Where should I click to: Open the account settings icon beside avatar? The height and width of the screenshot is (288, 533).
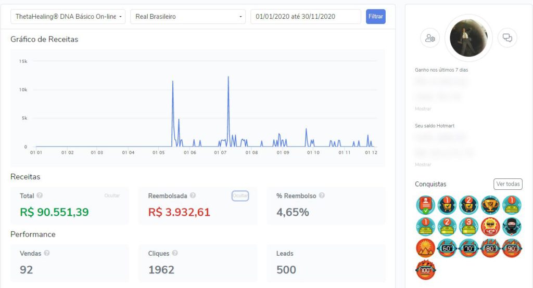coord(430,38)
